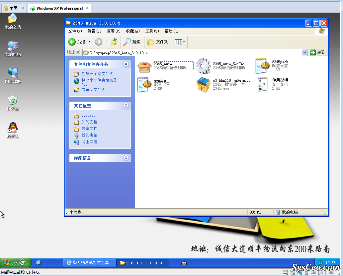Open the address bar dropdown arrow
This screenshot has height=276, width=343.
coord(304,52)
